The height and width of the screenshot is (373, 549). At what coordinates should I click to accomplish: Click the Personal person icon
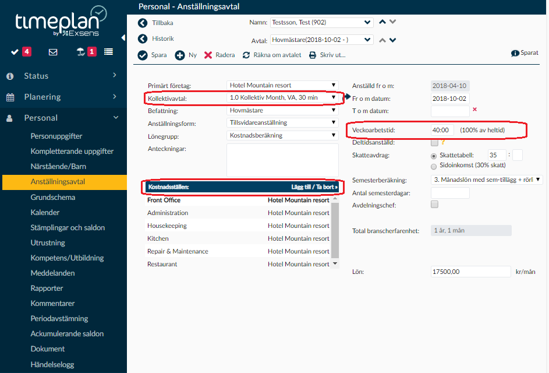[x=9, y=118]
